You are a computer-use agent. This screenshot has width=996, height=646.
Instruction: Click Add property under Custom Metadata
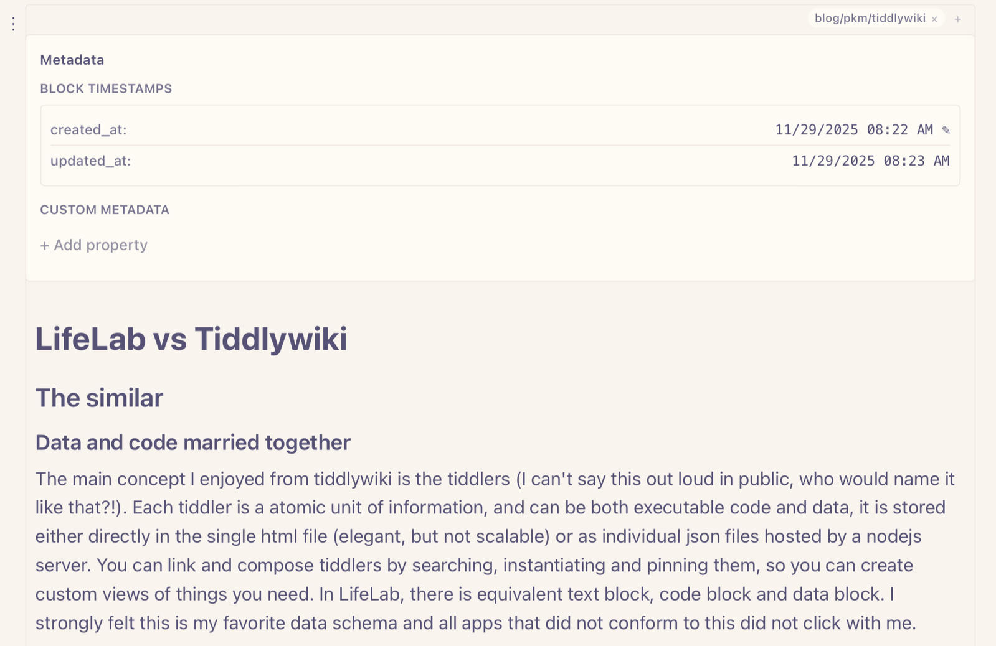94,245
